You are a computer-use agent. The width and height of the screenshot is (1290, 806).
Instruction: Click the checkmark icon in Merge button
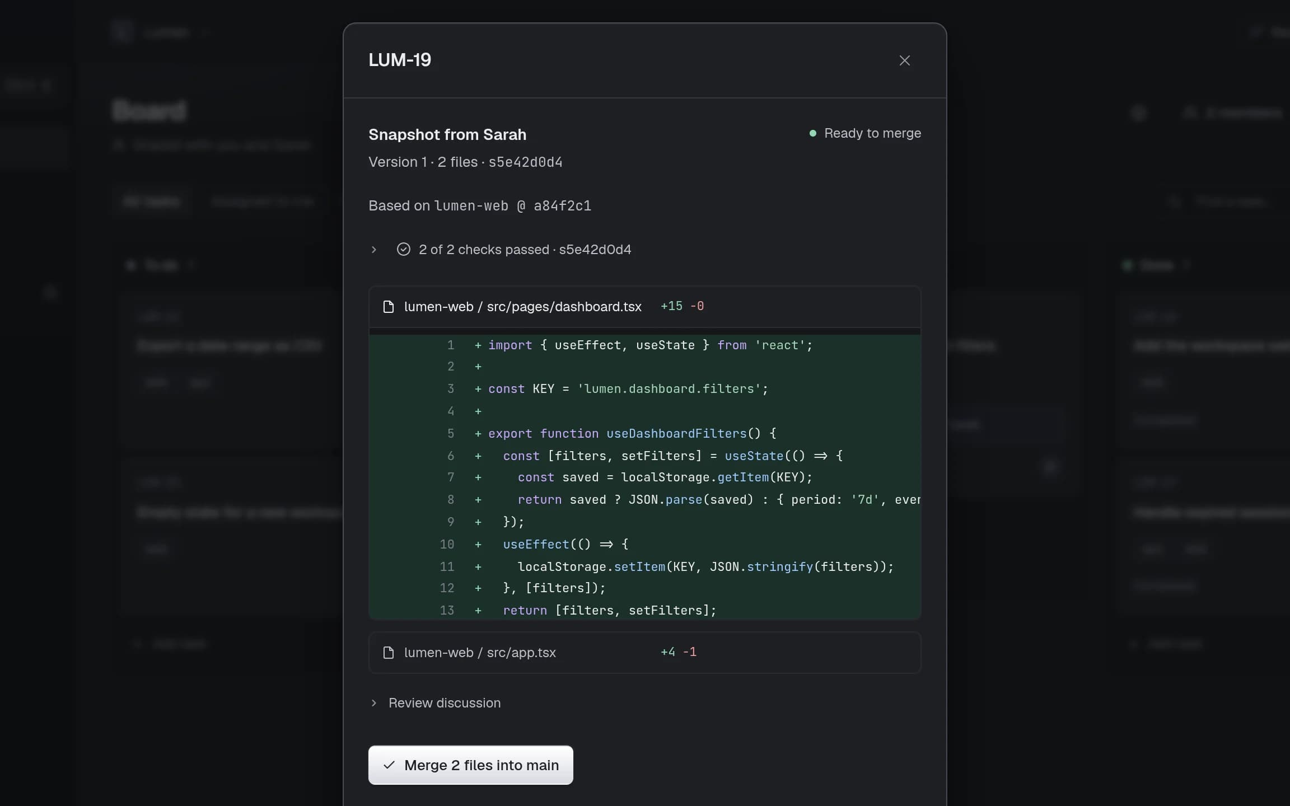click(x=389, y=765)
